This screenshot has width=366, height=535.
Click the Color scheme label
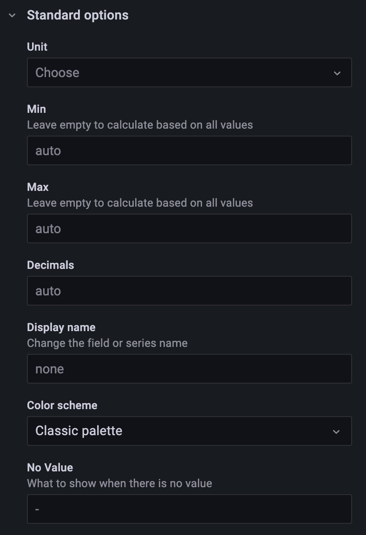pyautogui.click(x=62, y=405)
